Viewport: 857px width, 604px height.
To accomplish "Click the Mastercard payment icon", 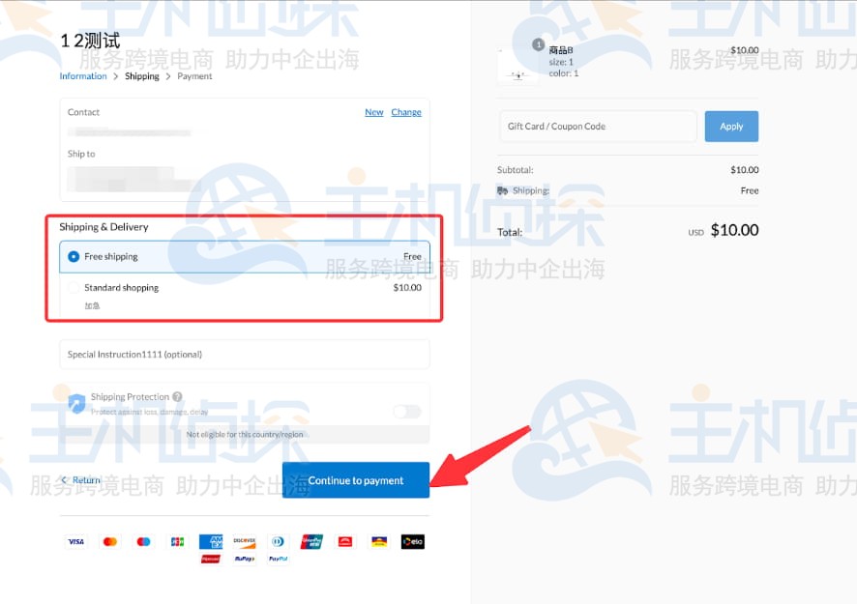I will [x=109, y=541].
